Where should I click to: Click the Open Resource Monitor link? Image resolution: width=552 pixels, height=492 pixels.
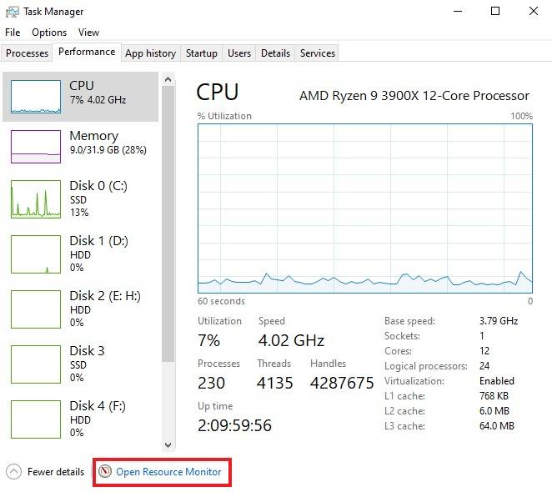pyautogui.click(x=168, y=472)
